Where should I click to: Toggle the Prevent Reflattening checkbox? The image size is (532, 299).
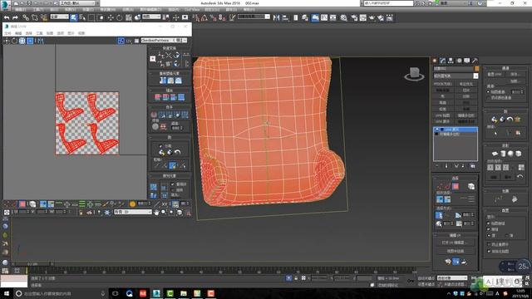click(489, 244)
